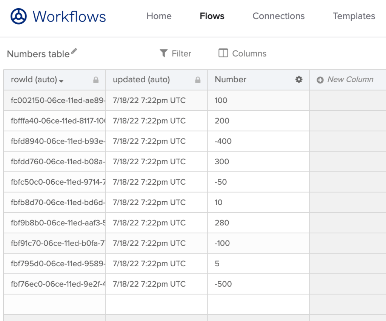This screenshot has width=386, height=321.
Task: Click the Columns layout icon
Action: 223,53
